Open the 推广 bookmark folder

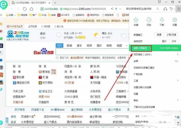tap(33, 15)
